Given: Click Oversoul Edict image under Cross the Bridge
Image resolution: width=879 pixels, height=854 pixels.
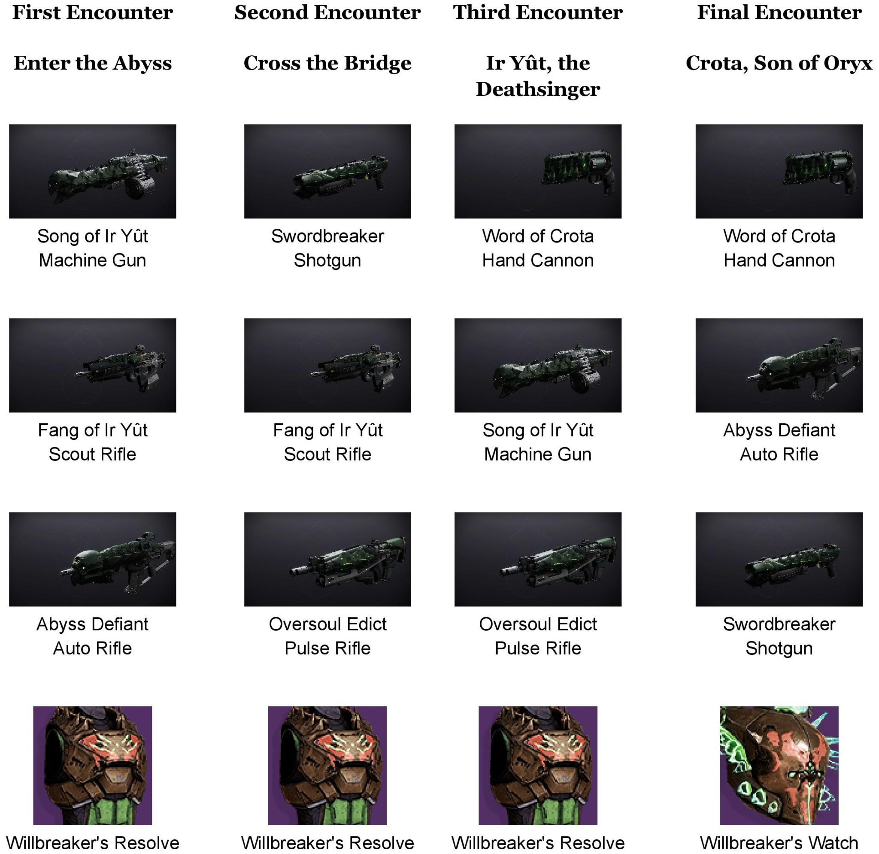Looking at the screenshot, I should [x=327, y=559].
